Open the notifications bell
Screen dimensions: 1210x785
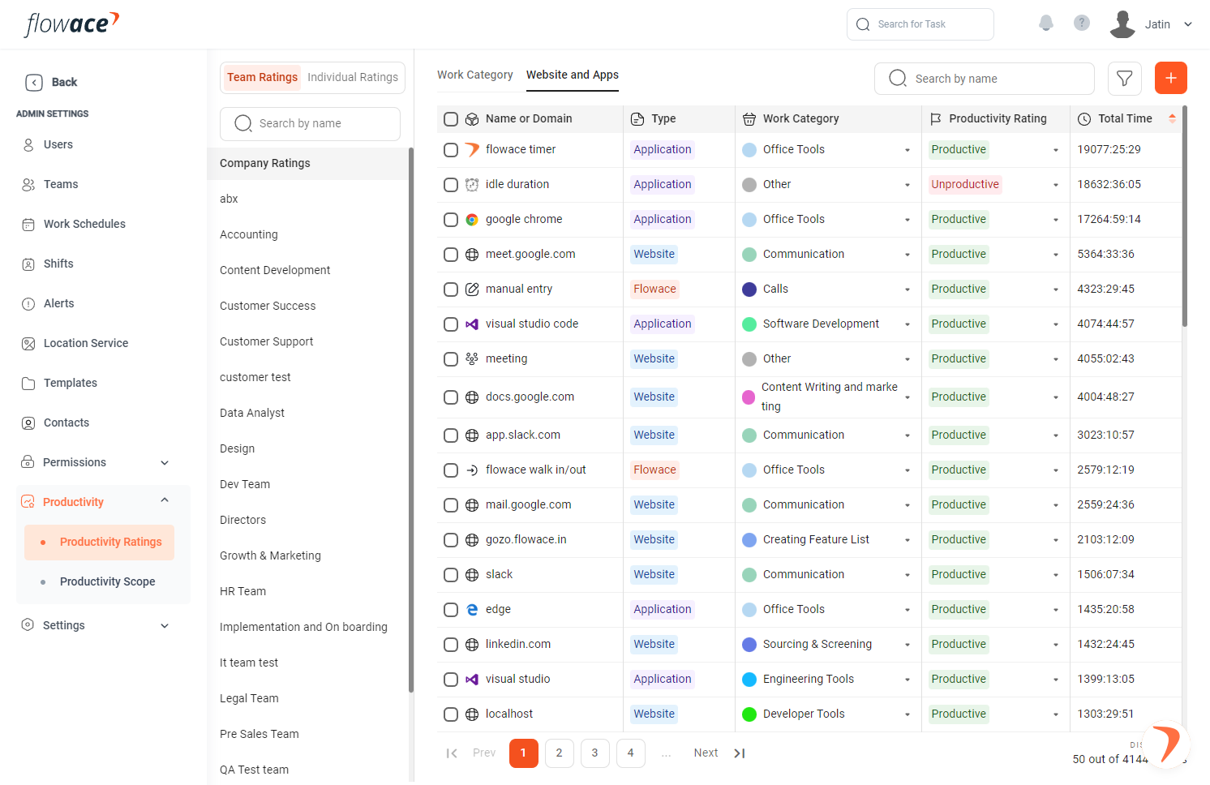[x=1046, y=24]
